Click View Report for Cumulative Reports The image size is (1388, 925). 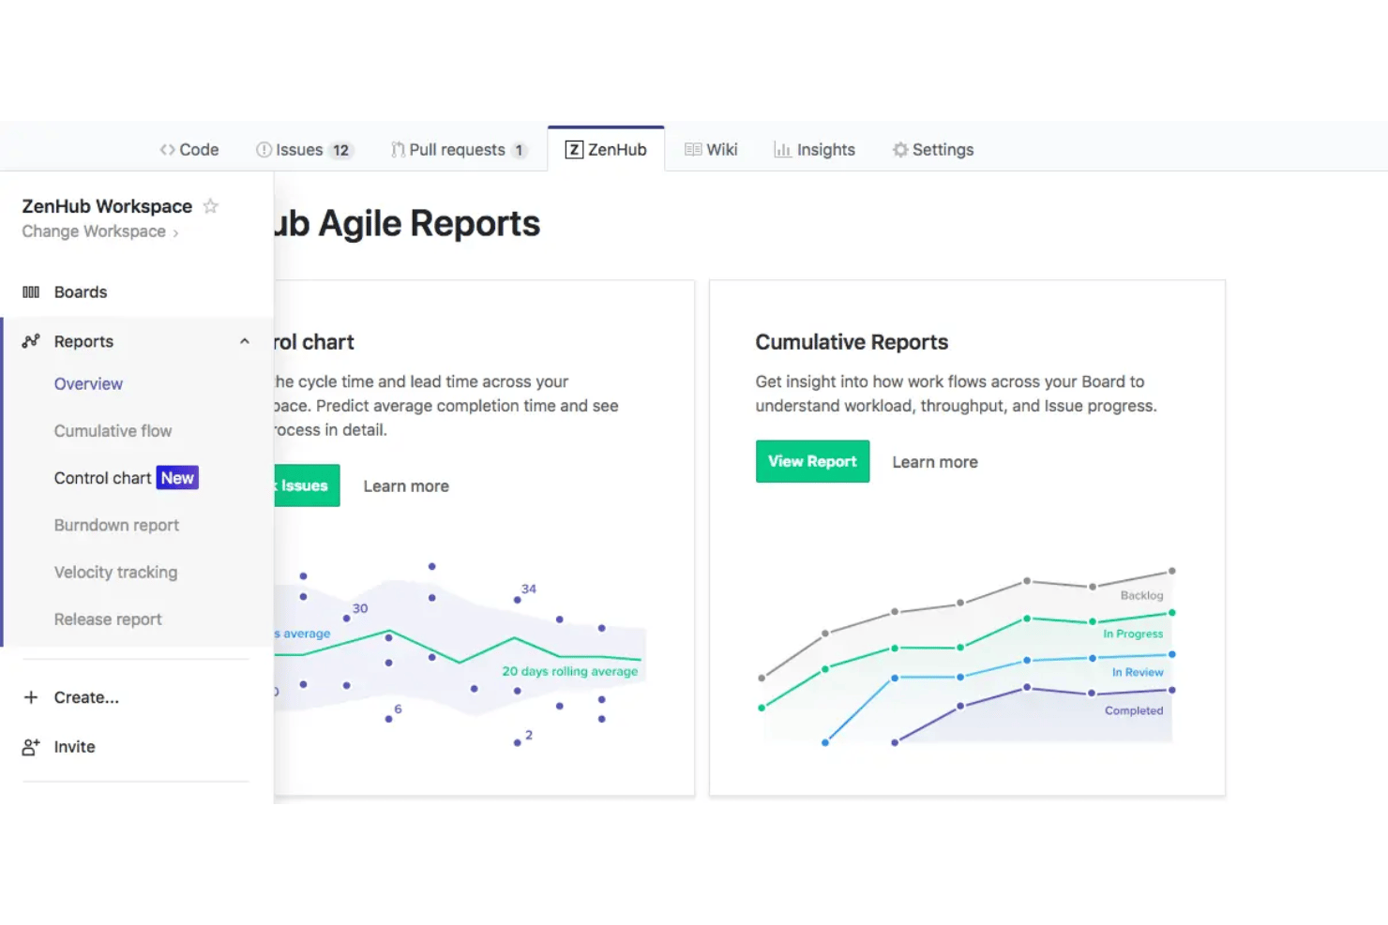tap(812, 461)
